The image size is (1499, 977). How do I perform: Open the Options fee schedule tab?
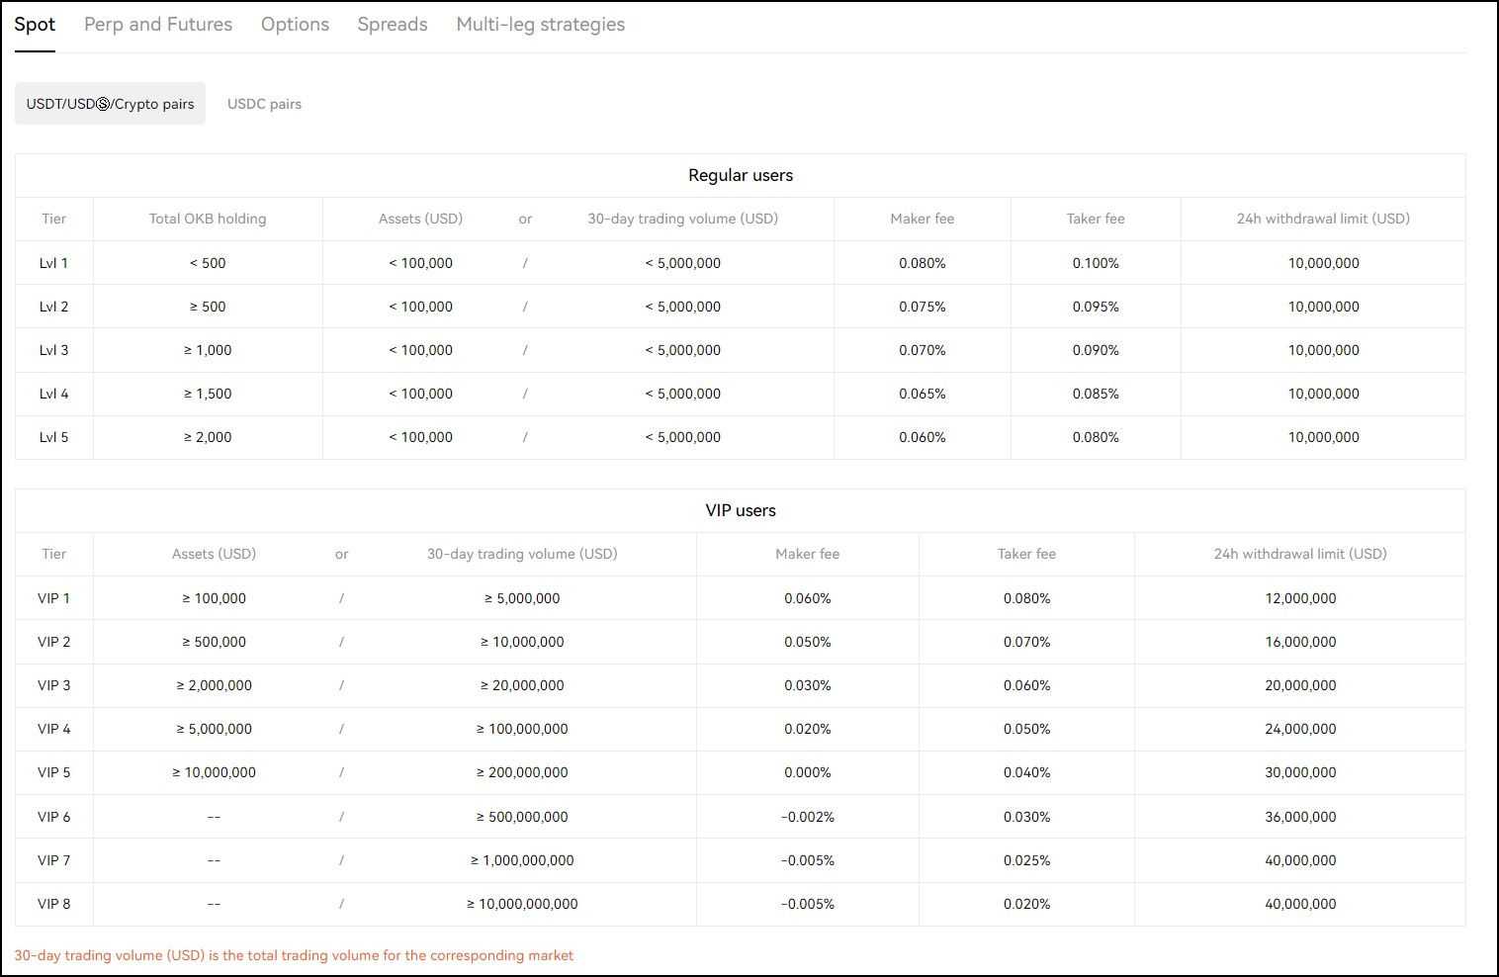pos(295,24)
